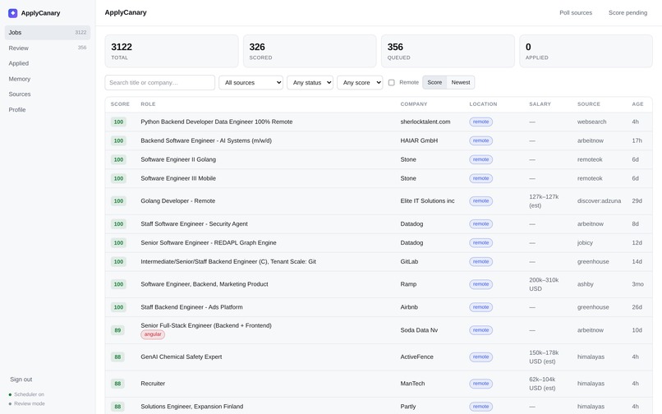Screen dimensions: 662x414
Task: Click the sherlocktalent.com company cell
Action: [425, 122]
